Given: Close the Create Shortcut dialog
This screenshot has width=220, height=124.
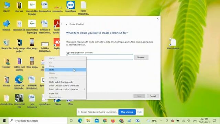Looking at the screenshot, I should coord(157,19).
